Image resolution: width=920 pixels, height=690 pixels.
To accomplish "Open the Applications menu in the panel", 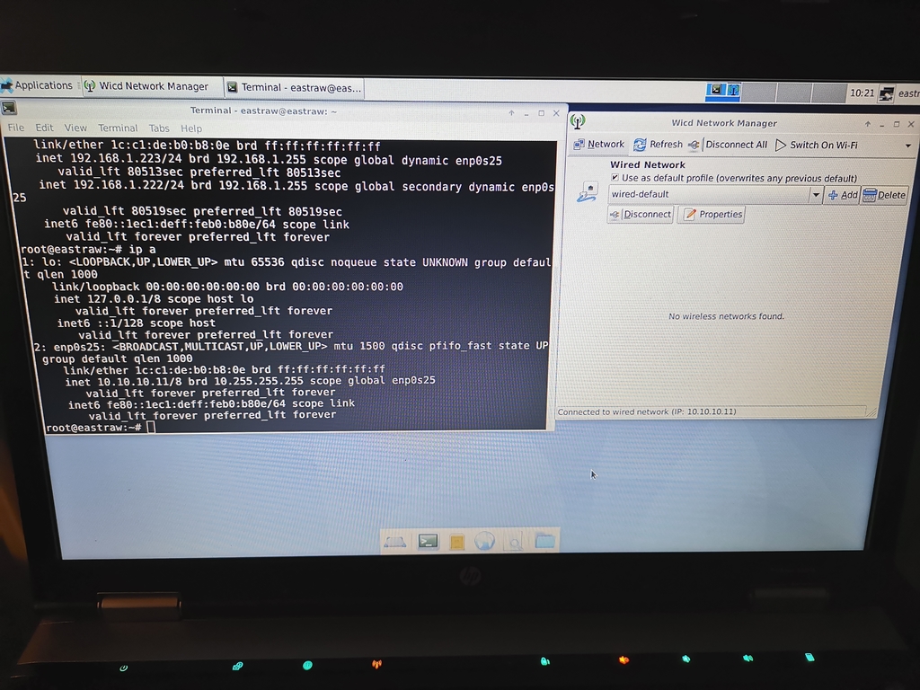I will pos(36,85).
